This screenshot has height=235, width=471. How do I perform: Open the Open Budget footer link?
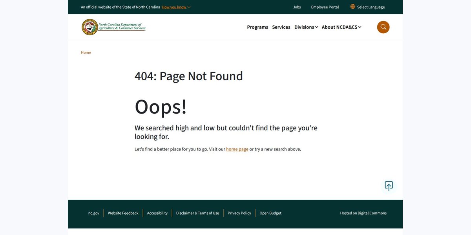click(270, 213)
